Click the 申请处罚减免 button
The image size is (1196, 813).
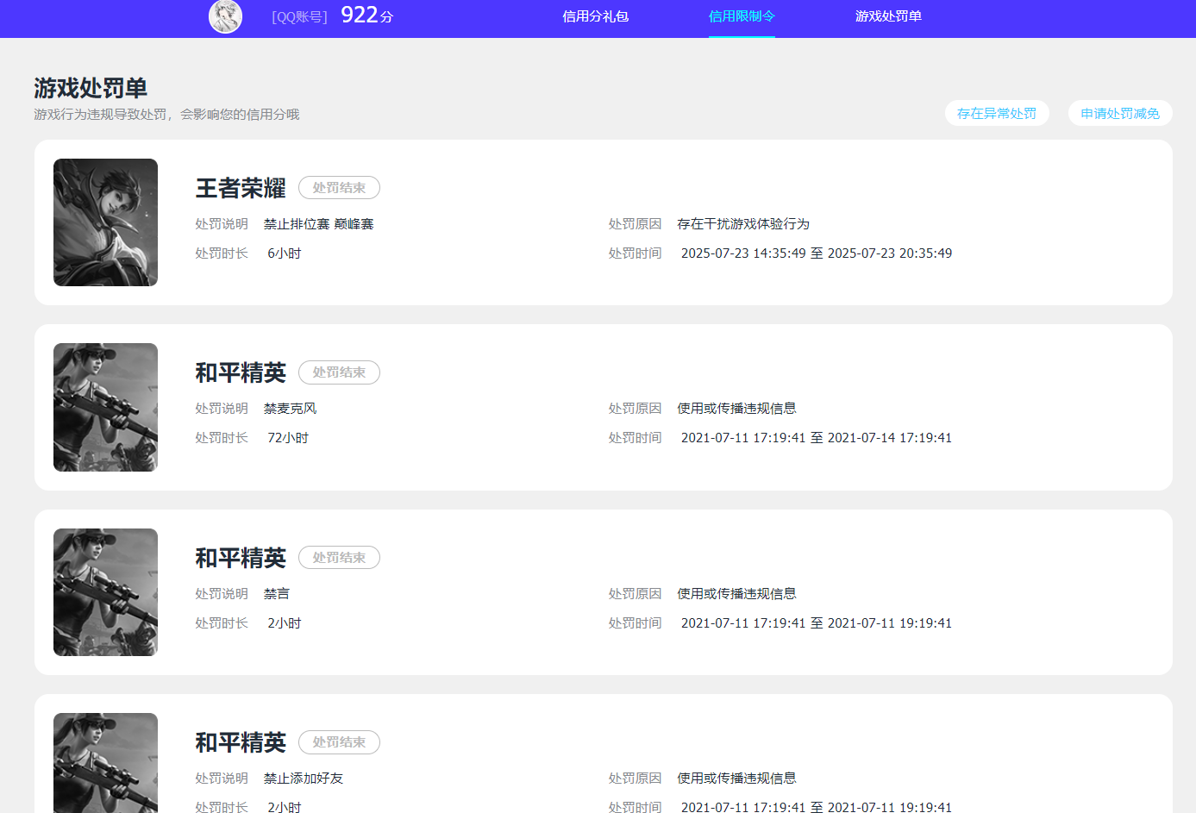(x=1120, y=112)
